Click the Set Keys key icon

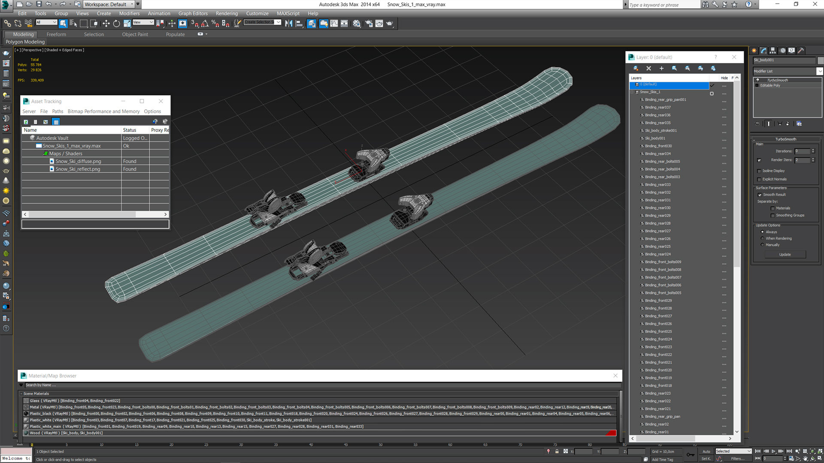click(x=690, y=455)
